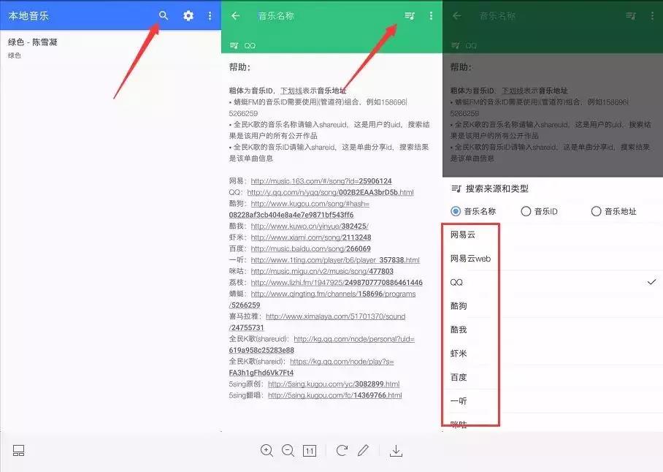Tap the search icon in 本地音乐 bar
The height and width of the screenshot is (472, 663).
coord(164,15)
